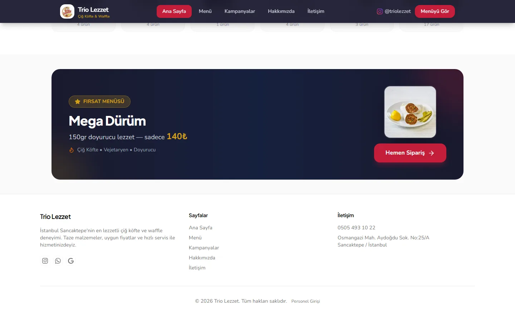515x322 pixels.
Task: Click the Sayfalar footer heading
Action: (x=198, y=215)
